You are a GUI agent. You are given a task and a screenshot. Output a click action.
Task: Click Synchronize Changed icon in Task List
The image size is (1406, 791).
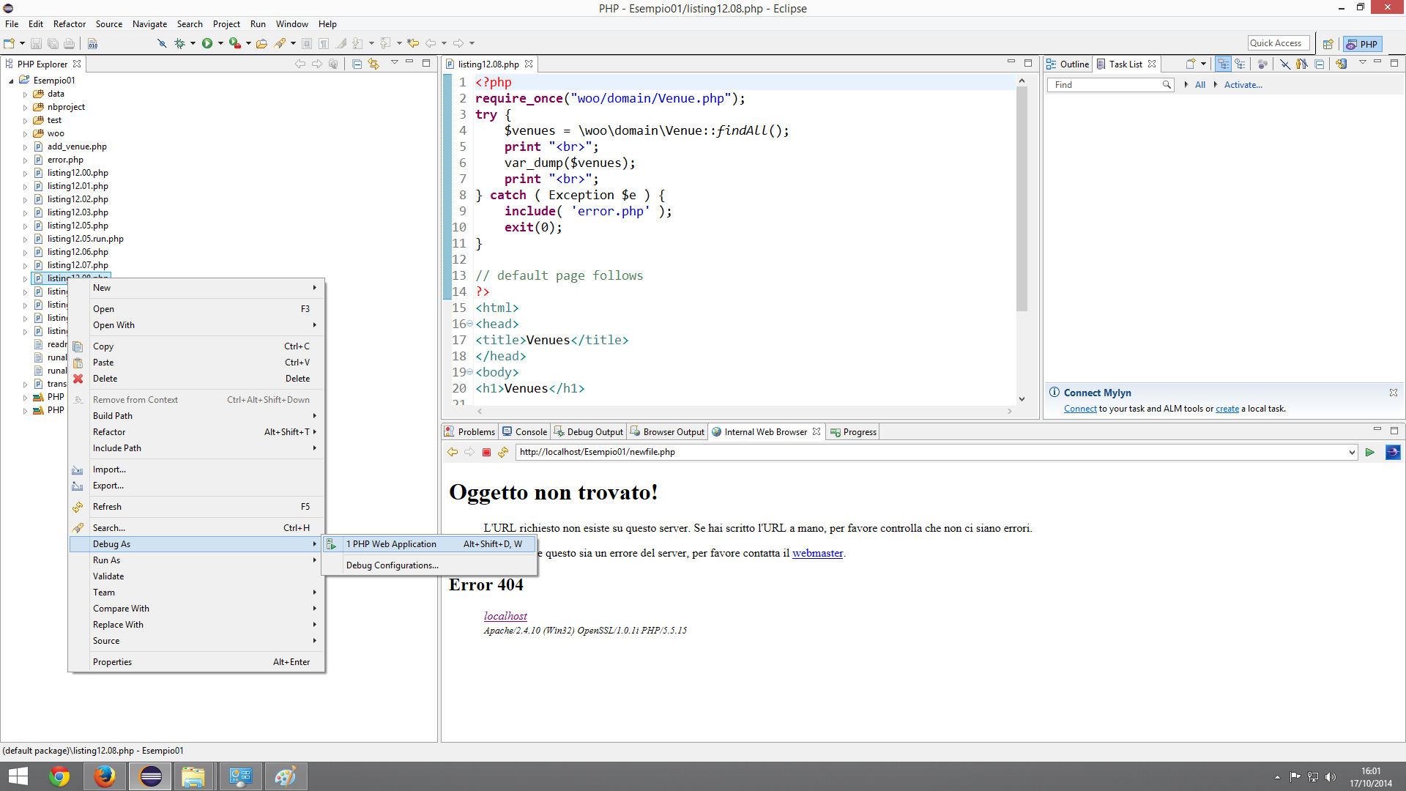[1341, 64]
